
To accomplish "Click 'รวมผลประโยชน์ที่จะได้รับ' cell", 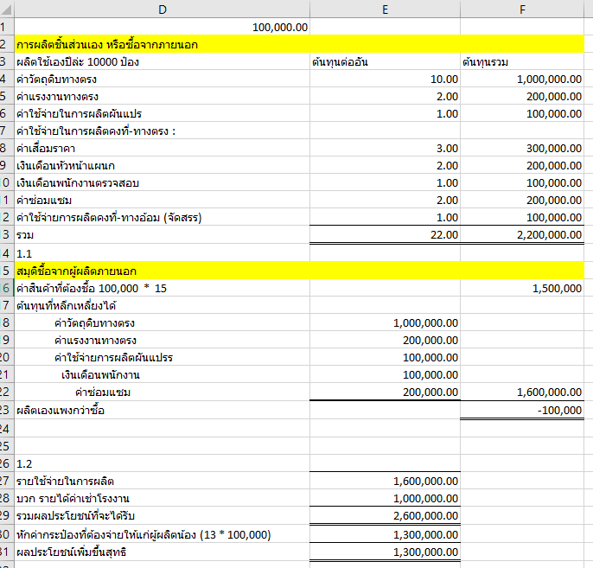I will click(x=162, y=515).
